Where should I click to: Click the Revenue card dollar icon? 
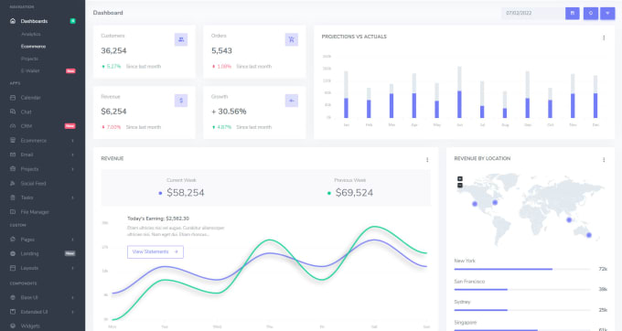(181, 101)
